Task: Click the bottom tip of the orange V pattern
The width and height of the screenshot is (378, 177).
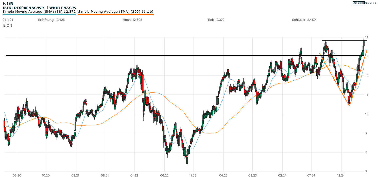Action: 349,105
